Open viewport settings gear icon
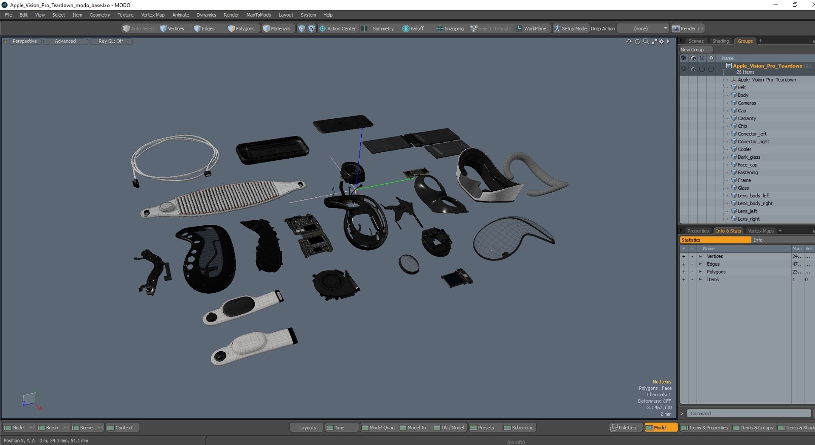Screen dimensions: 815x445 click(x=661, y=41)
